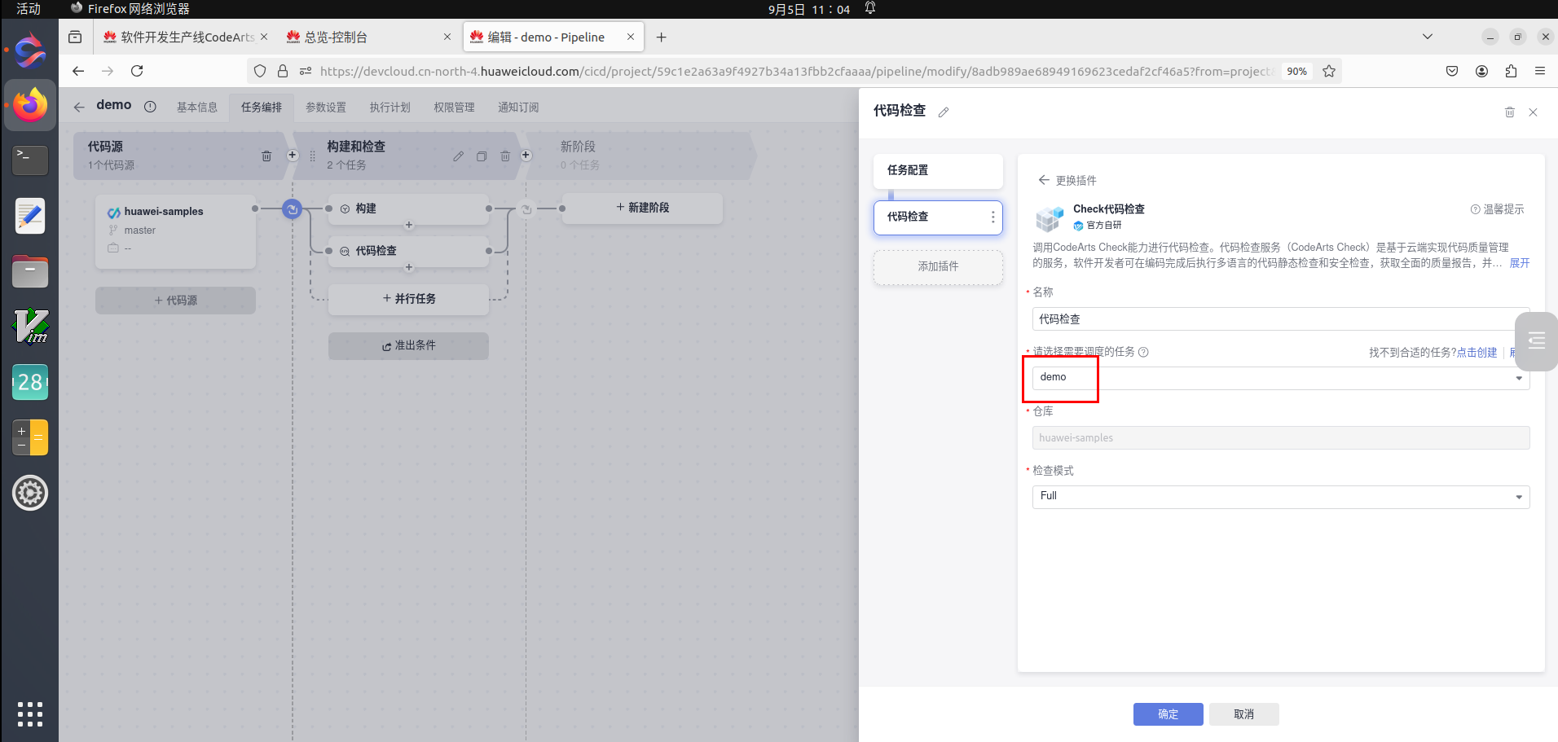Click the blue stage entry condition icon
This screenshot has height=742, width=1558.
point(292,209)
